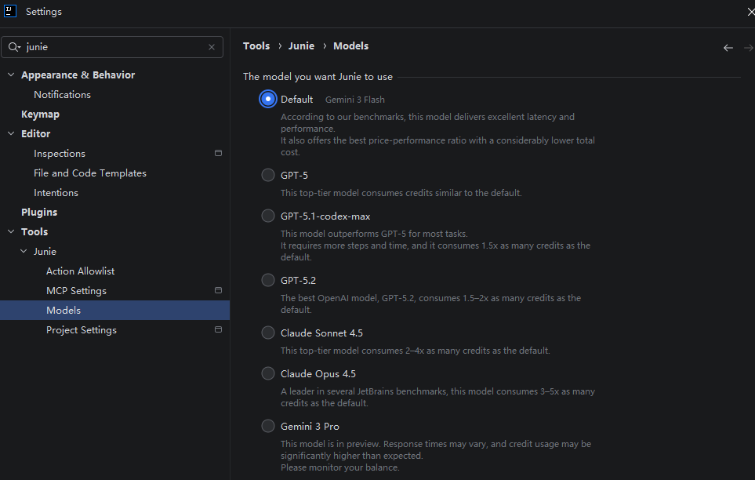Click the search magnifier icon in search field
This screenshot has height=480, width=755.
point(14,47)
